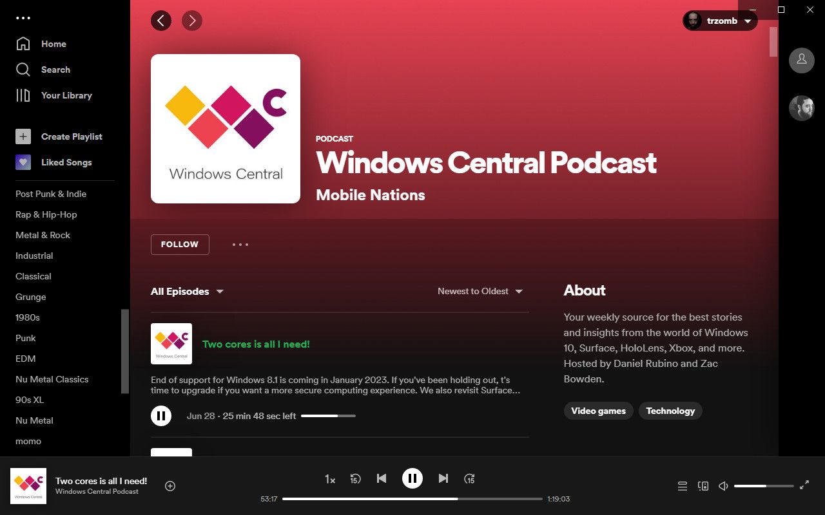The width and height of the screenshot is (825, 515).
Task: Expand the trzomb account menu
Action: 719,21
